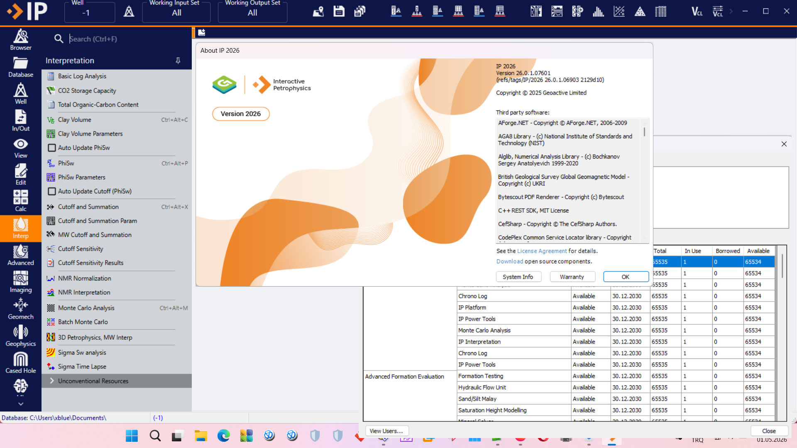The width and height of the screenshot is (797, 448).
Task: Click the map location pin toolbar icon
Action: click(x=318, y=11)
